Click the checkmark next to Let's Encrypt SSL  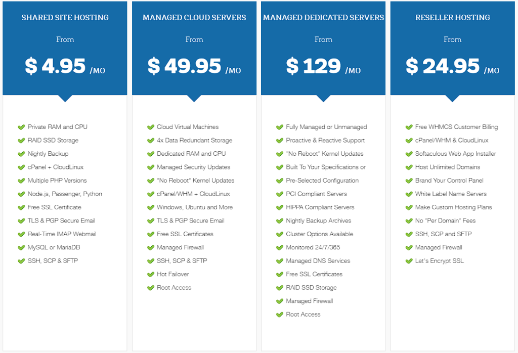click(409, 261)
